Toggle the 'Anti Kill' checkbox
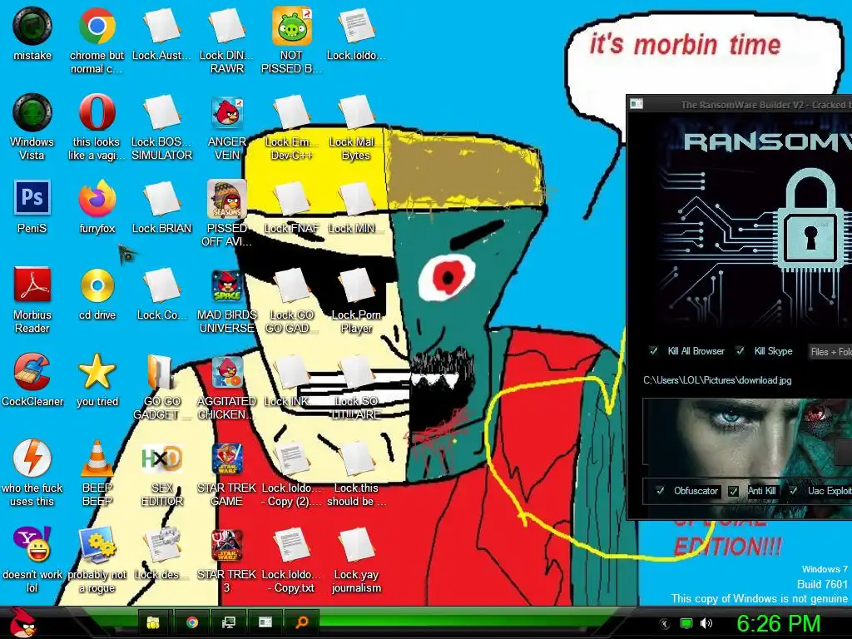Screen dimensions: 852x639 [733, 491]
